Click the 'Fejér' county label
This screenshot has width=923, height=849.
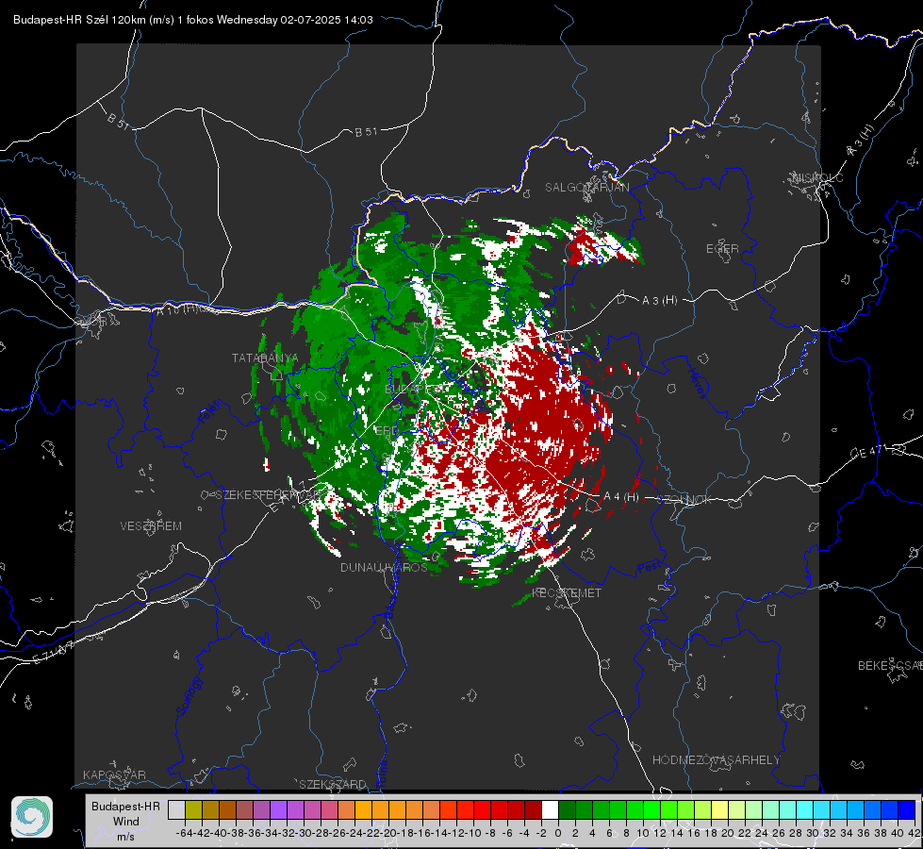[x=210, y=412]
